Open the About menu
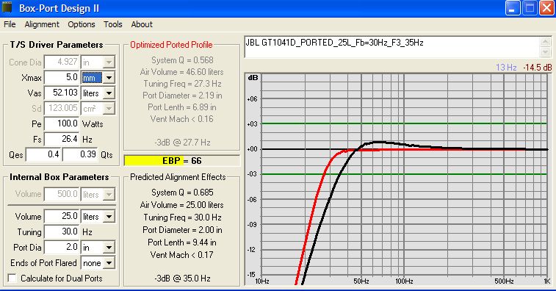 pyautogui.click(x=142, y=24)
